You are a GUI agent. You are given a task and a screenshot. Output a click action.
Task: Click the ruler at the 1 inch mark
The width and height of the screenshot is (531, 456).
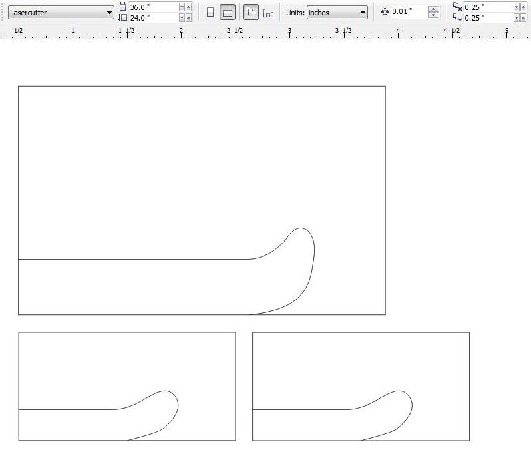73,32
